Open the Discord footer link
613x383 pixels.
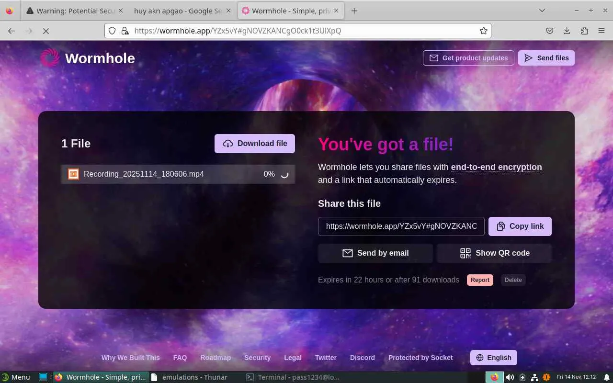coord(363,358)
